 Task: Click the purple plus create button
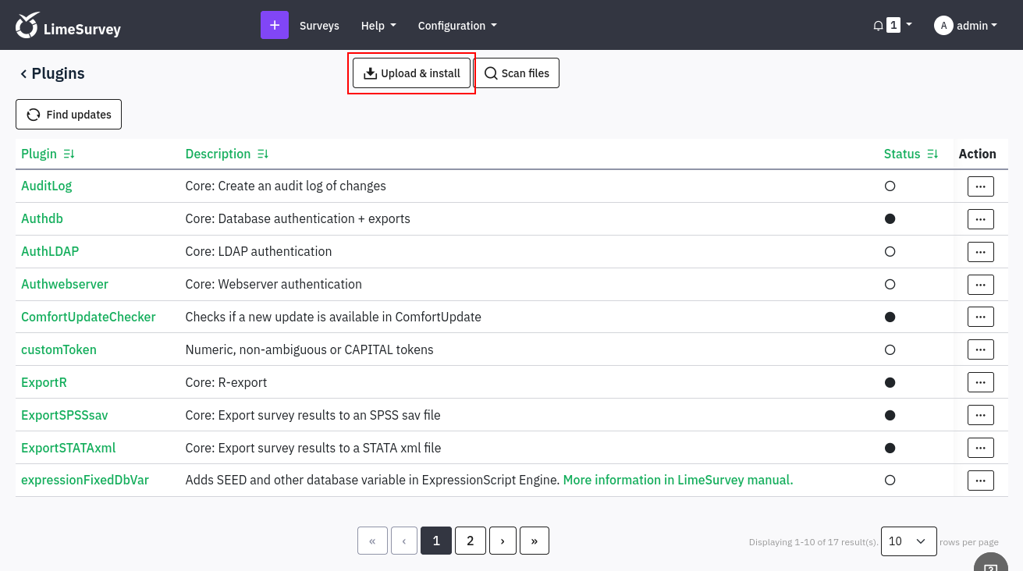[275, 25]
